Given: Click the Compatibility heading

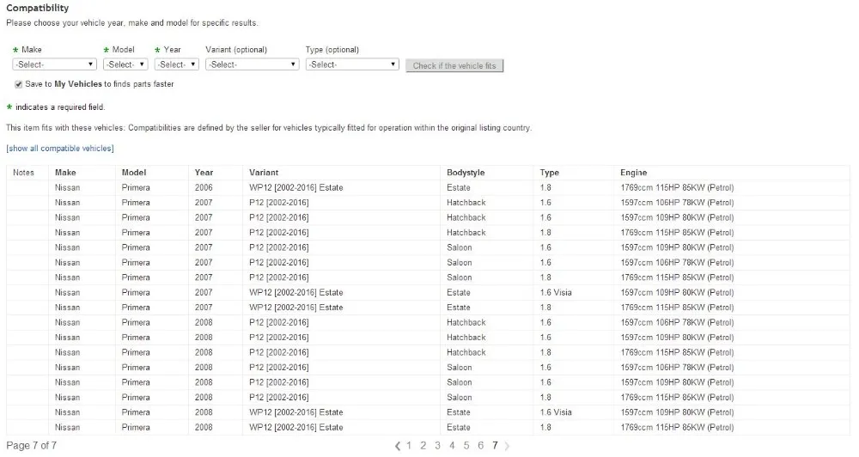Looking at the screenshot, I should pyautogui.click(x=37, y=9).
